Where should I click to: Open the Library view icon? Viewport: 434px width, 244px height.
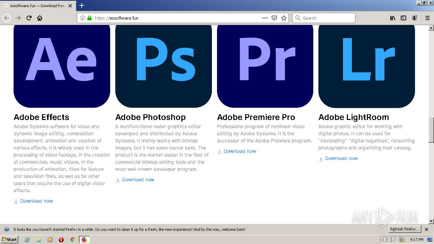click(393, 18)
